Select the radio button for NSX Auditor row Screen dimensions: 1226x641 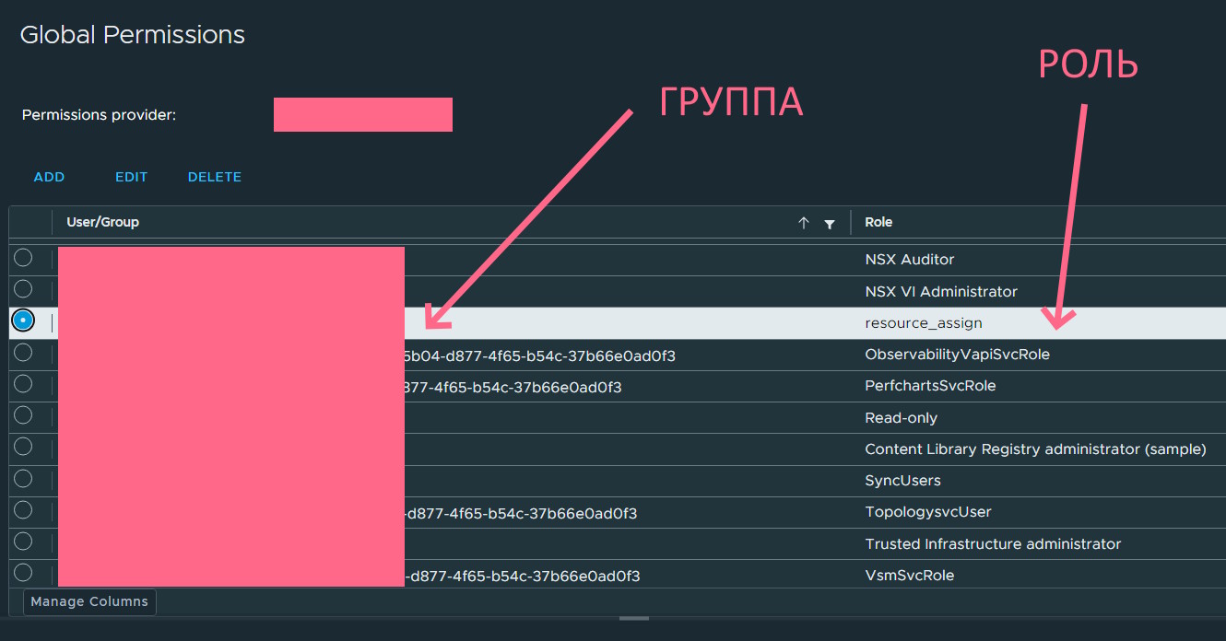click(23, 258)
